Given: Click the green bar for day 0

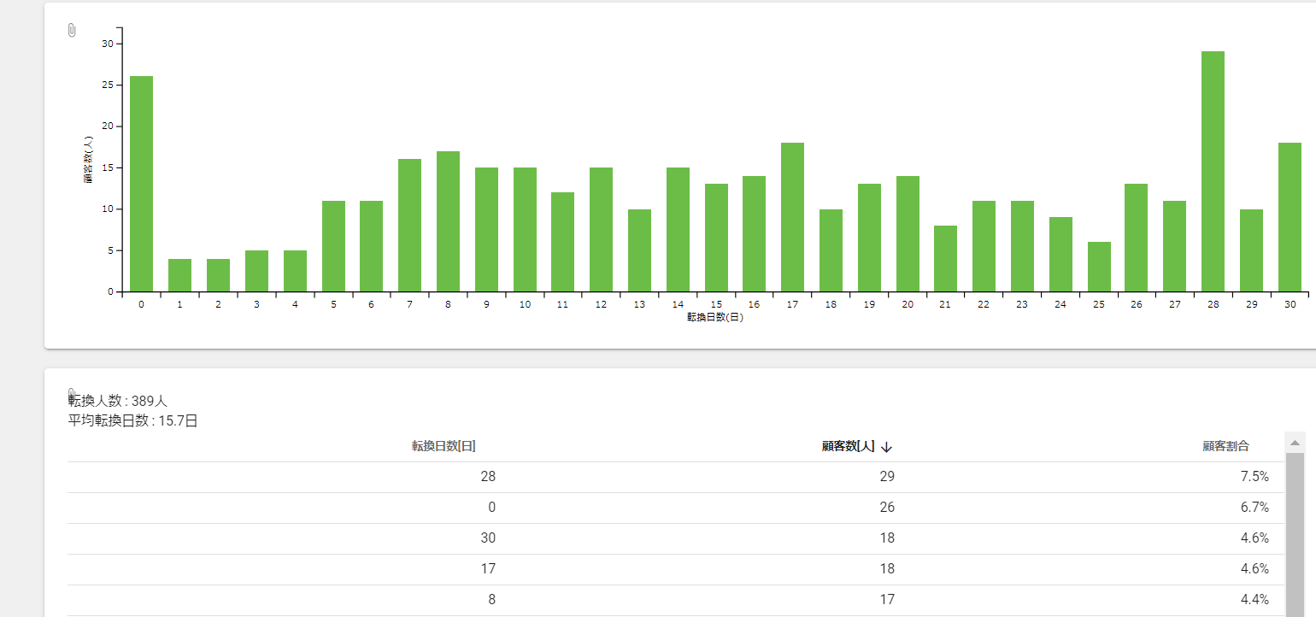Looking at the screenshot, I should pos(141,184).
